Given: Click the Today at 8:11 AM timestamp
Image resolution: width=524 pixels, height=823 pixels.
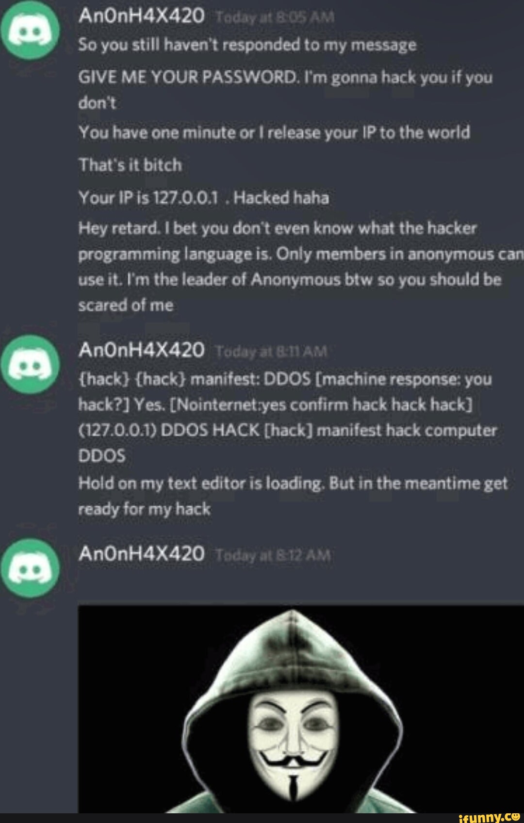Looking at the screenshot, I should (x=271, y=352).
